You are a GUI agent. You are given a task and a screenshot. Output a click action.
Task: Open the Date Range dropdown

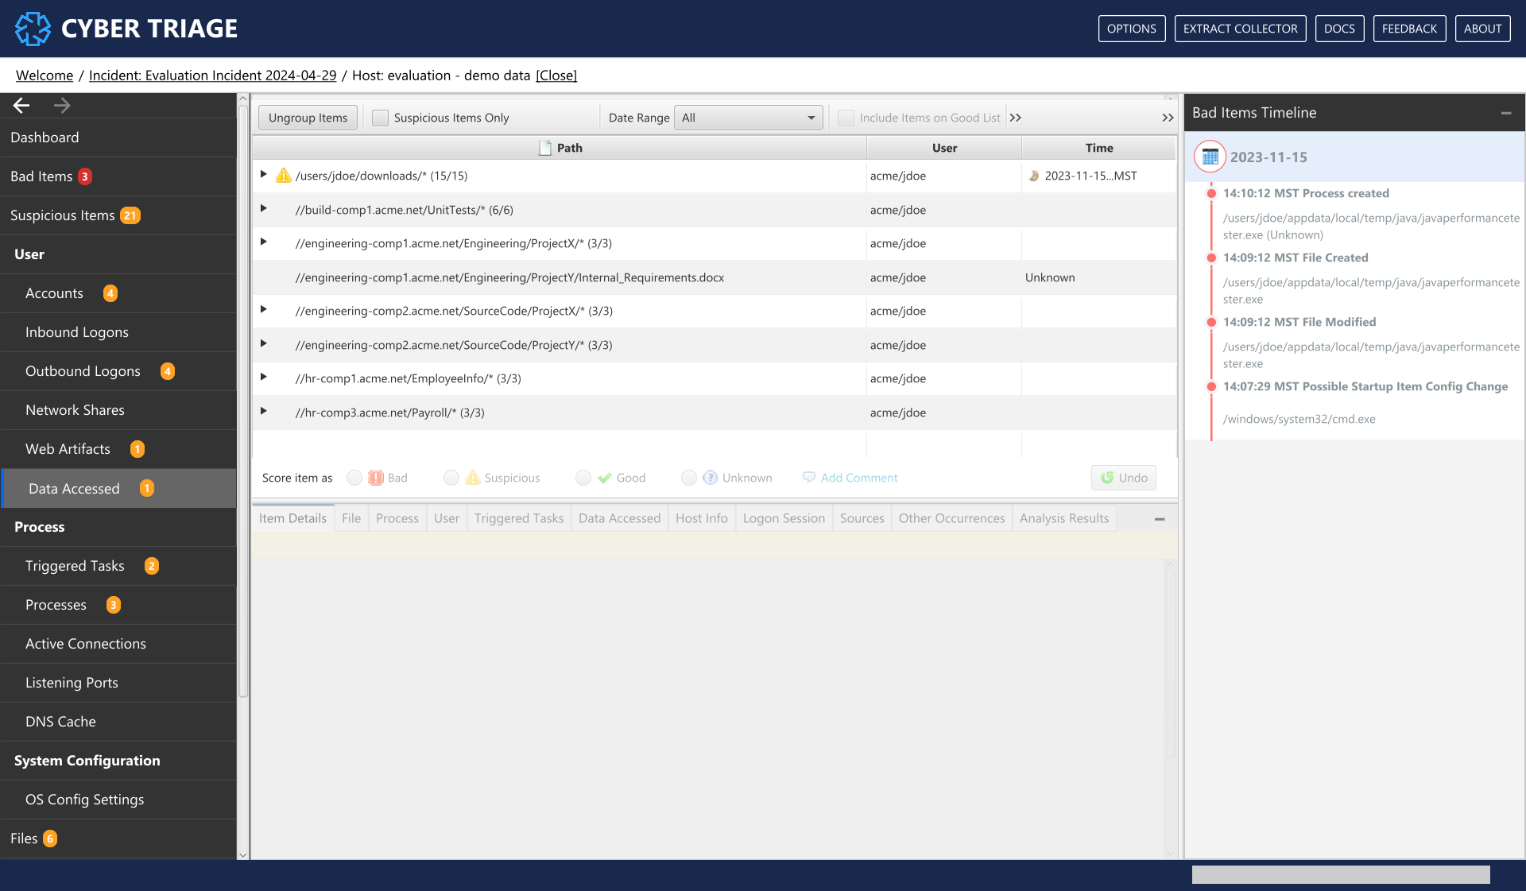coord(748,118)
